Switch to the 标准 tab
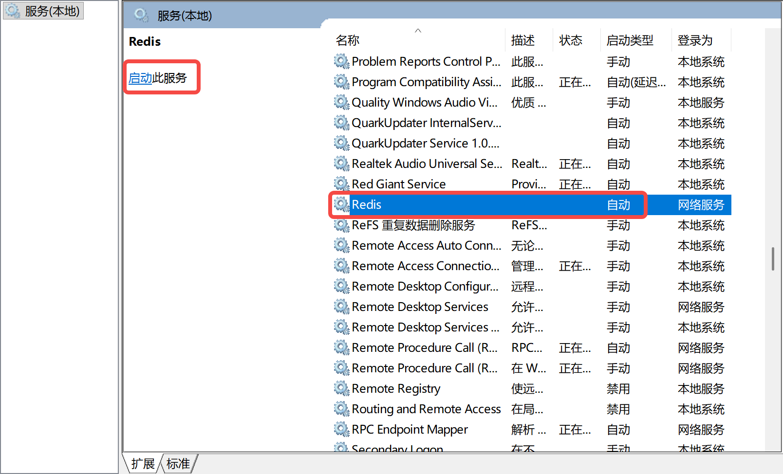 [178, 464]
